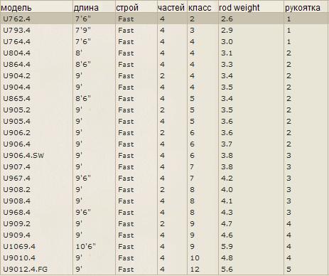This screenshot has height=276, width=329.
Task: Click the 'строй' column header
Action: [127, 8]
